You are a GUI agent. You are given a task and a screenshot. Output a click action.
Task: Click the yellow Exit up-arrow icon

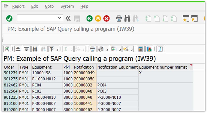pos(98,18)
